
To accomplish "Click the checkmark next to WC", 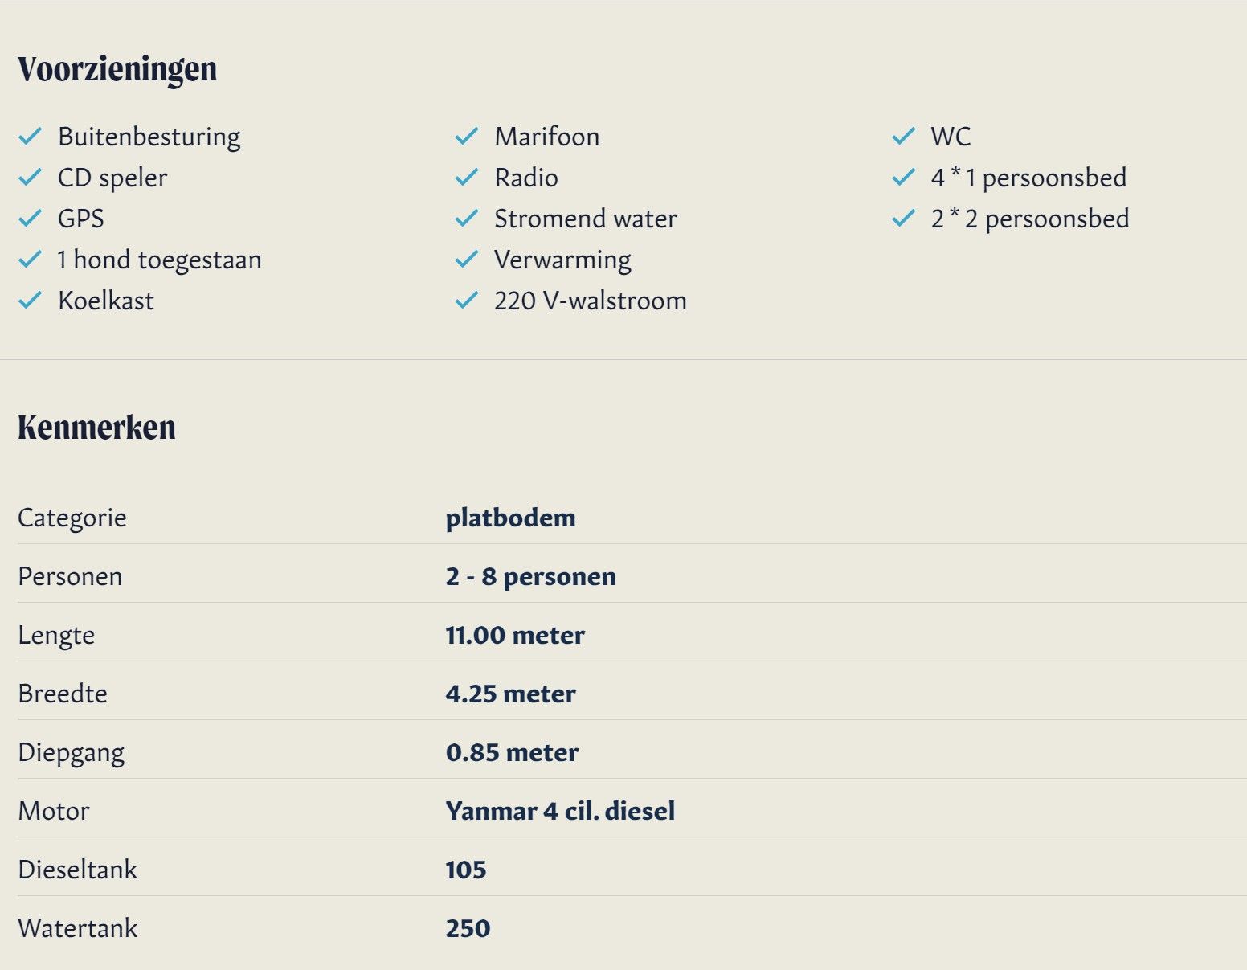I will tap(904, 137).
